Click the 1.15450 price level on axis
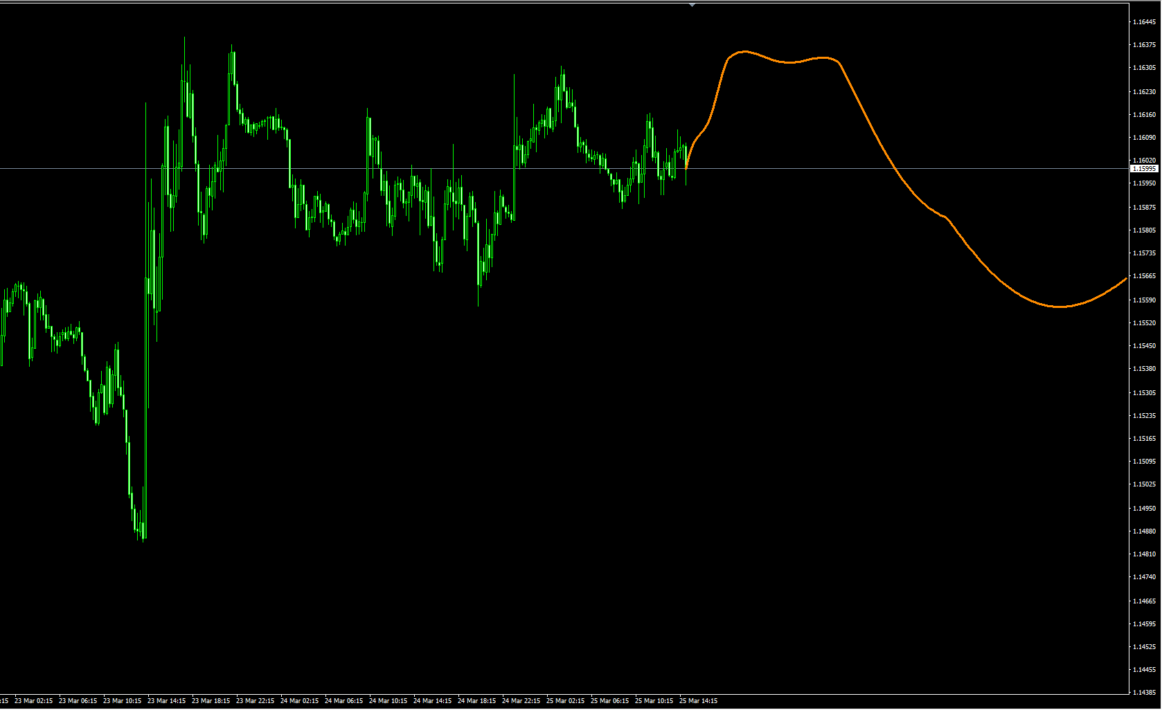The height and width of the screenshot is (710, 1162). (x=1143, y=346)
